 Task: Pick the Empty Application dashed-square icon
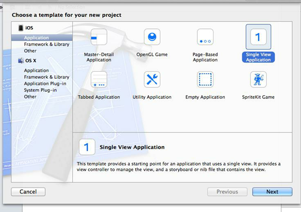205,79
